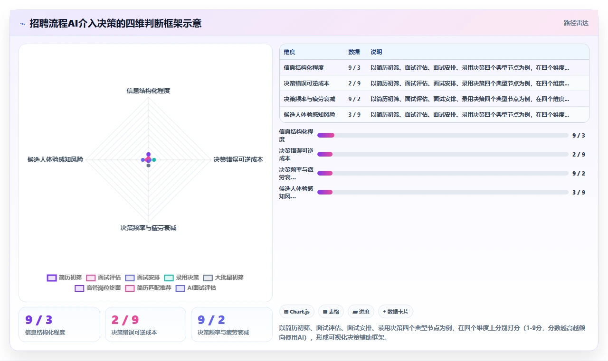
Task: Click the 信息结构化程度 progress bar
Action: 443,135
